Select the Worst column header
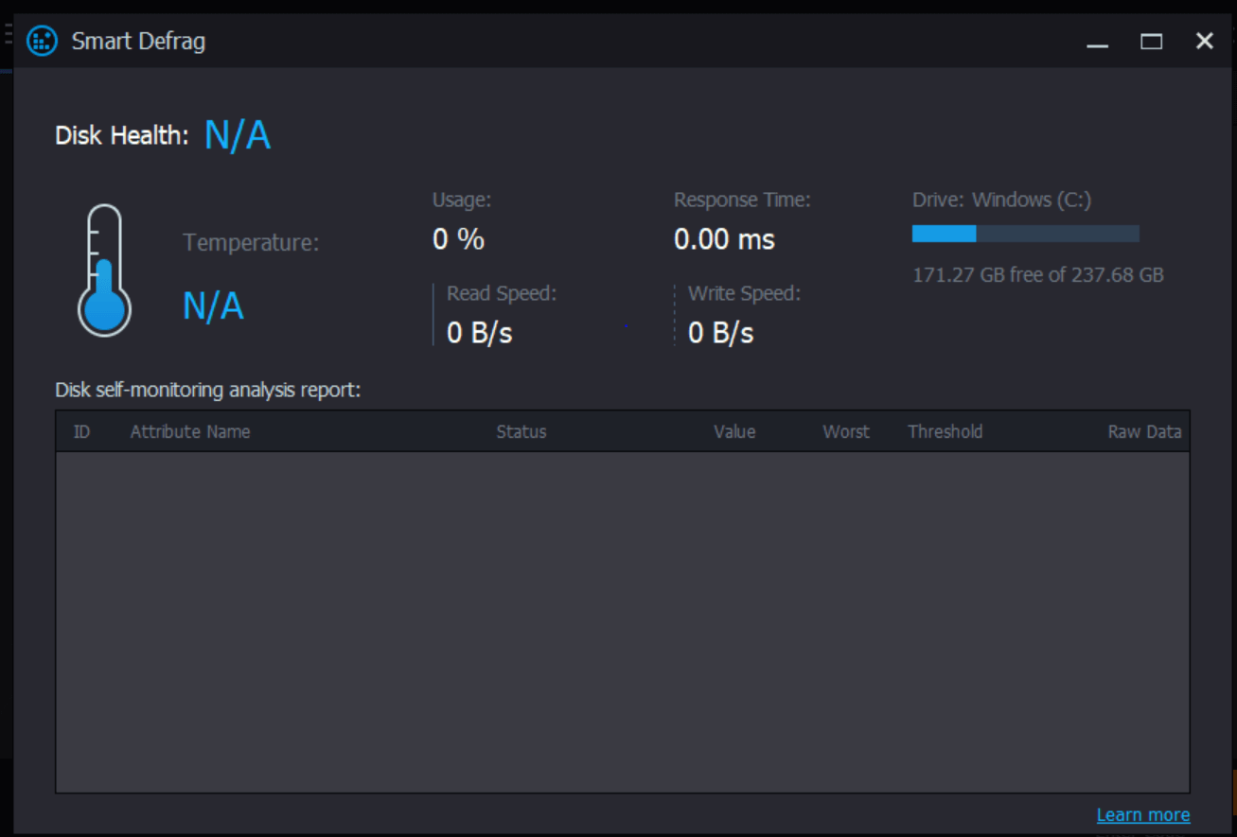This screenshot has width=1237, height=837. pyautogui.click(x=845, y=431)
